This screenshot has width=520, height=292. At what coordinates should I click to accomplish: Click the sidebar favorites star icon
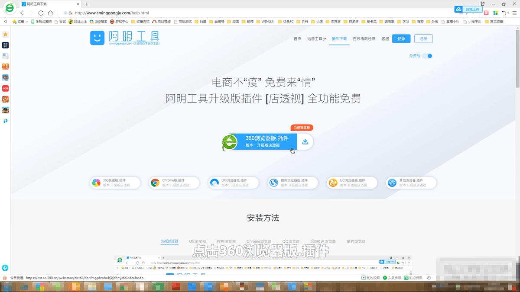(x=5, y=34)
